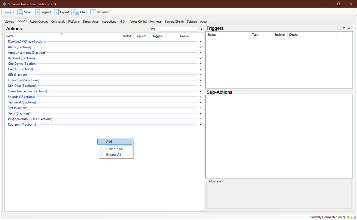This screenshot has width=357, height=220.
Task: Clear the filter with the x button
Action: (201, 29)
